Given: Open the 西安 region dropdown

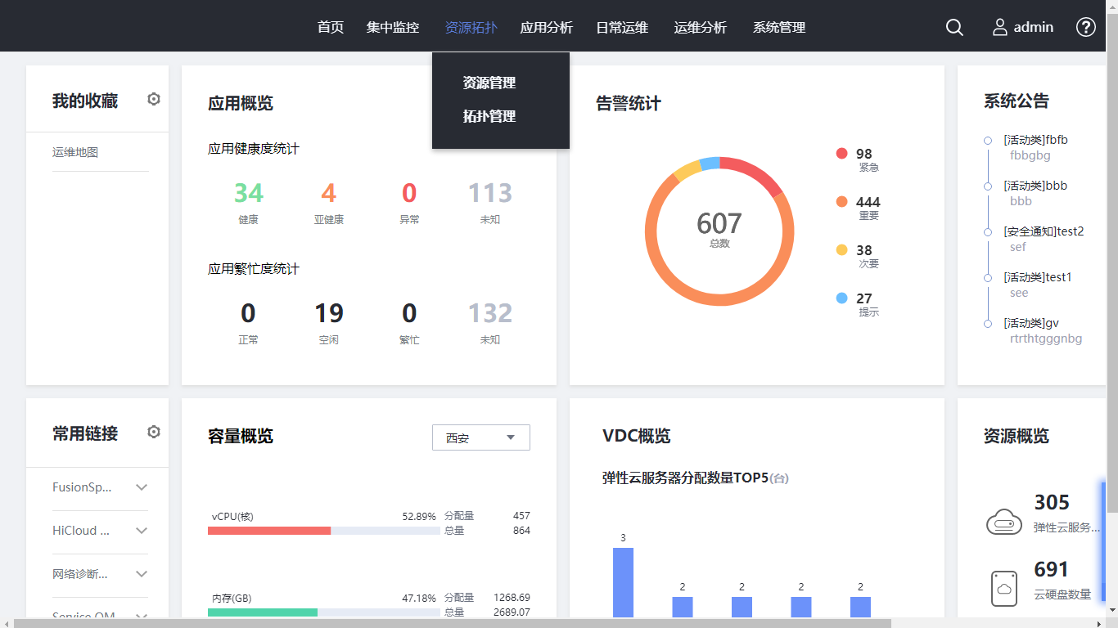Looking at the screenshot, I should coord(480,437).
